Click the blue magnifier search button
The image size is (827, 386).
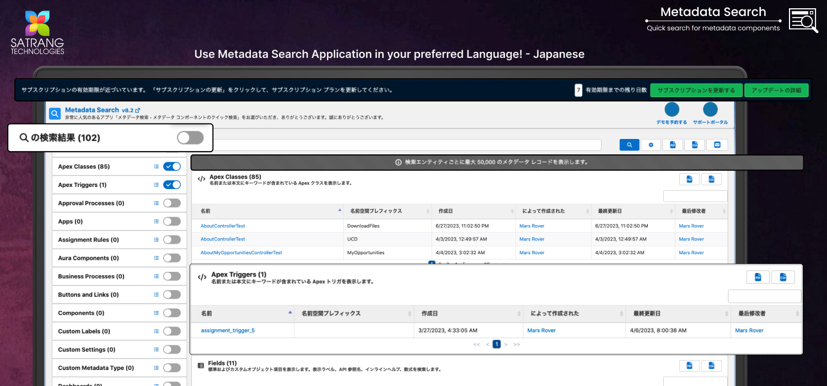click(x=629, y=144)
